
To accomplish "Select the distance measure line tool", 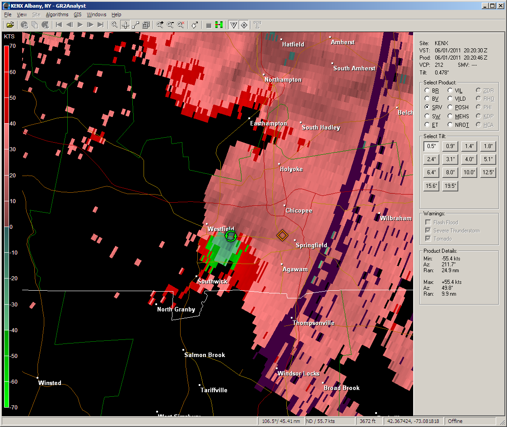I will (x=135, y=25).
